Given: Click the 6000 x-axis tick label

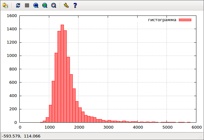Looking at the screenshot, I should (x=196, y=127).
